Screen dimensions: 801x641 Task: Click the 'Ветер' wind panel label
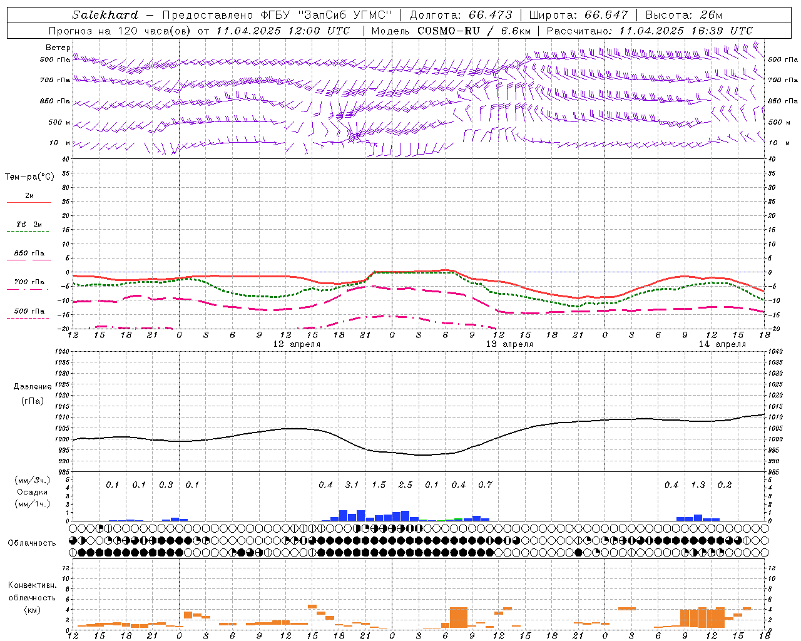(x=58, y=48)
